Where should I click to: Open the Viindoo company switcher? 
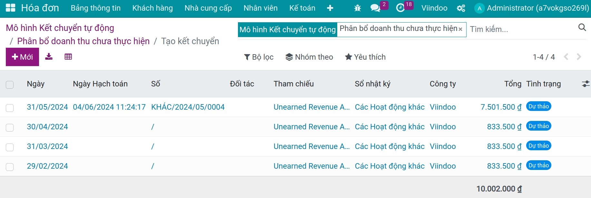[x=434, y=8]
